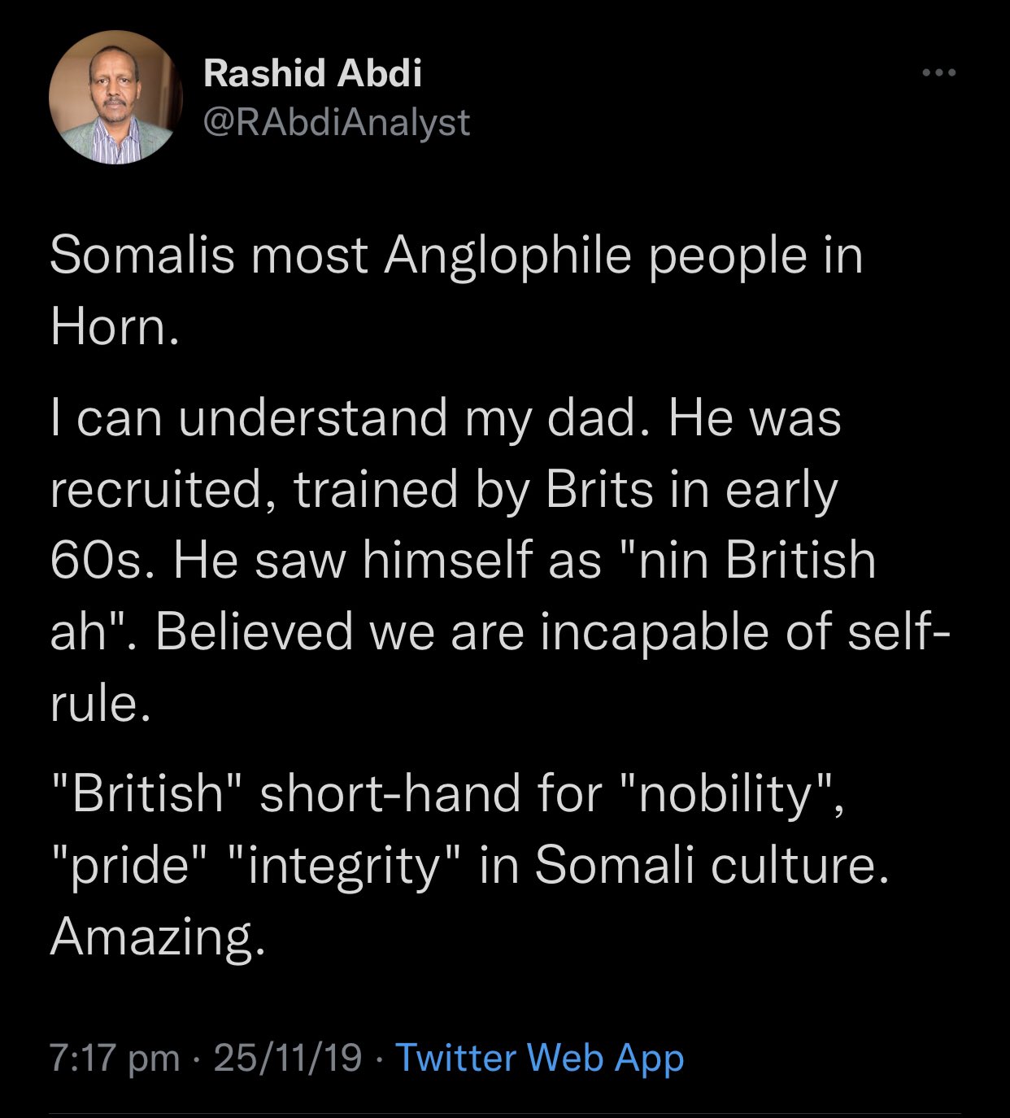Select the word Anglophile in the tweet
This screenshot has height=1118, width=1010.
[x=508, y=257]
